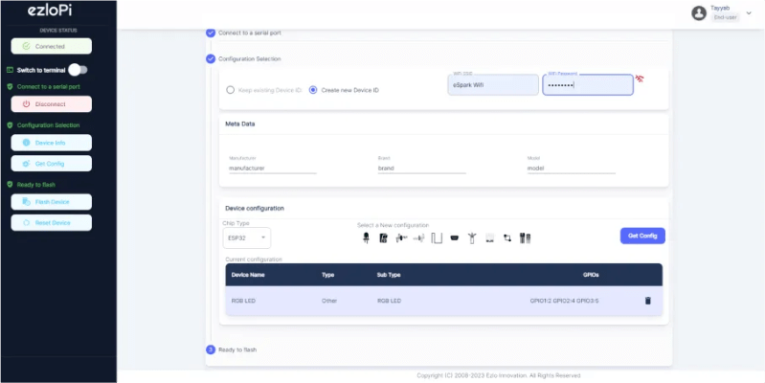Click the Other type cell
This screenshot has height=383, width=765.
point(329,301)
